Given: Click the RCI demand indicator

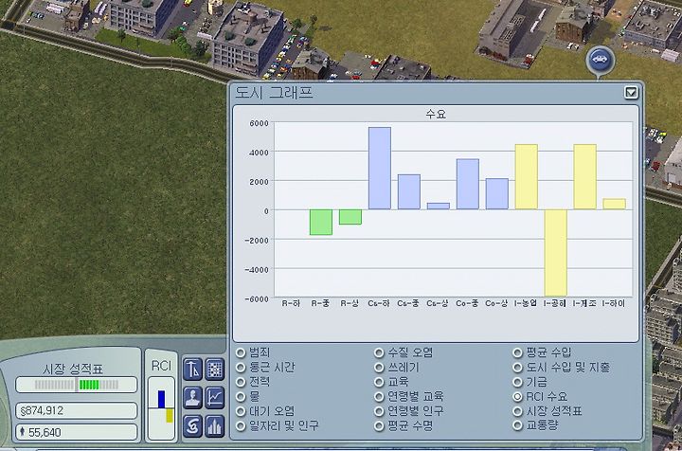Looking at the screenshot, I should point(161,408).
